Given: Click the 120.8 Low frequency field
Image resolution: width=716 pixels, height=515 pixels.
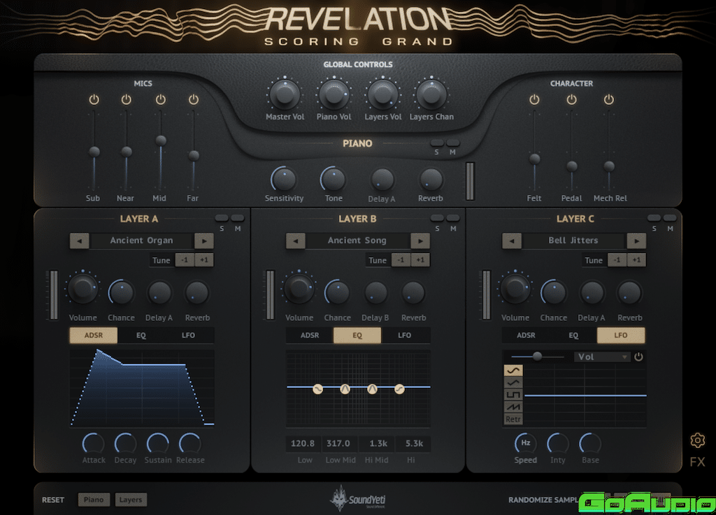Looking at the screenshot, I should click(x=303, y=444).
